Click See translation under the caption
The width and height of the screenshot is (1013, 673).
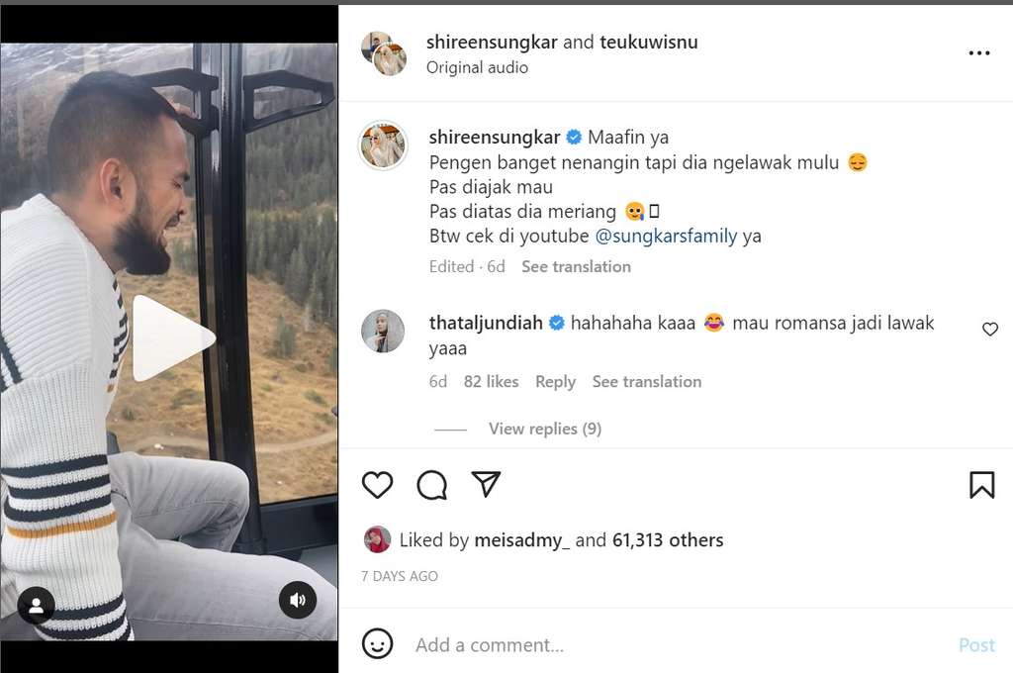coord(576,266)
